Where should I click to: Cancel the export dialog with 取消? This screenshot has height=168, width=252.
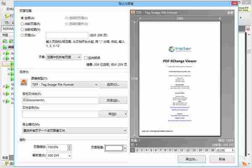tap(221, 159)
